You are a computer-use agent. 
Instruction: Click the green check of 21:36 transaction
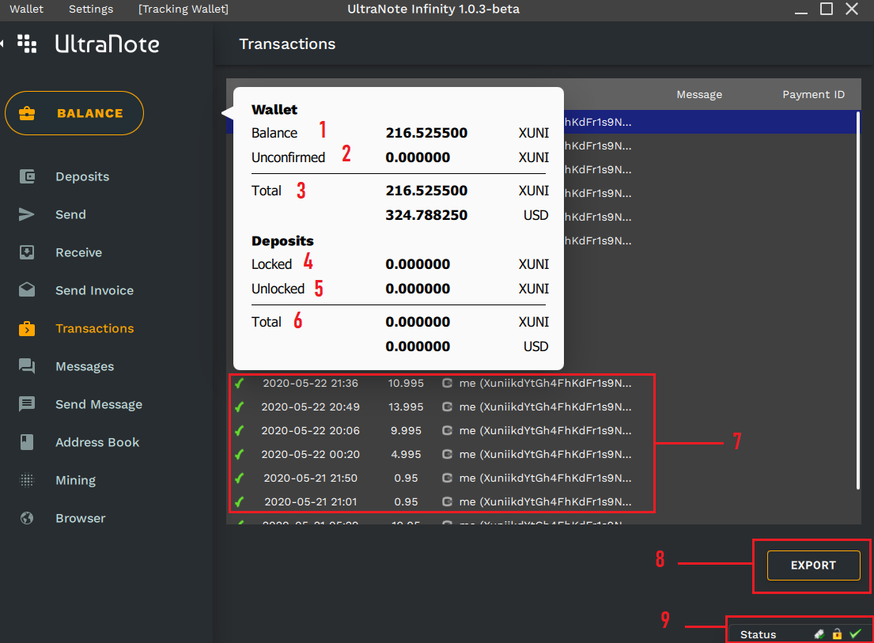click(240, 384)
